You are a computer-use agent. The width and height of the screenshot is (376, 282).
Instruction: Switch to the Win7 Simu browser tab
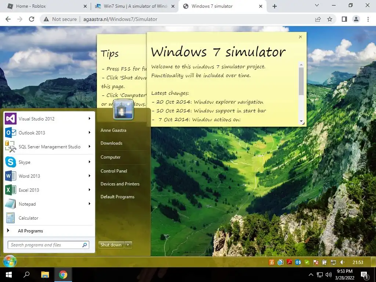click(x=135, y=6)
